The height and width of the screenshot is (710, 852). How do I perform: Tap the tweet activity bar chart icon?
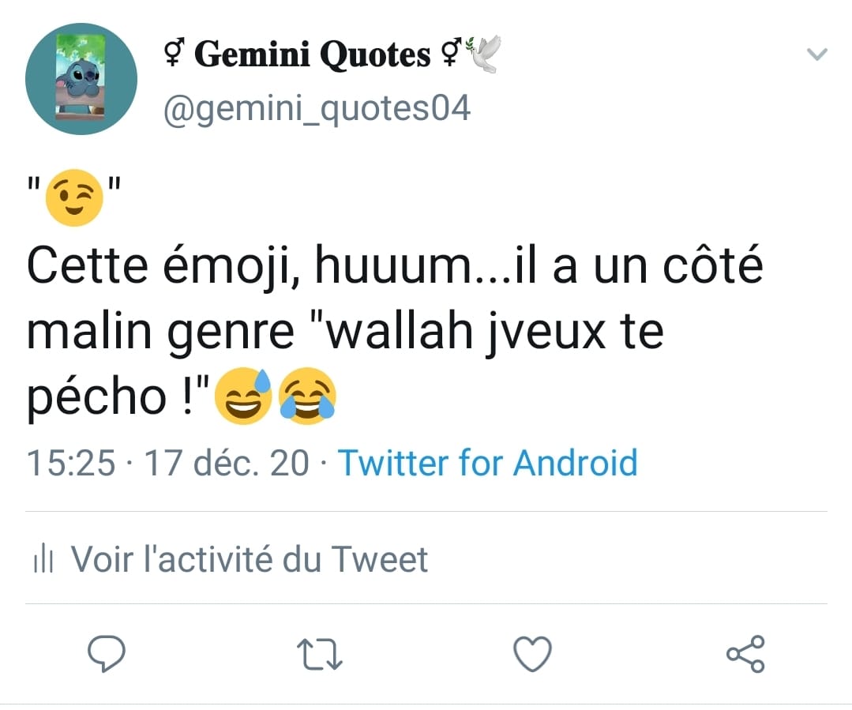pos(43,559)
